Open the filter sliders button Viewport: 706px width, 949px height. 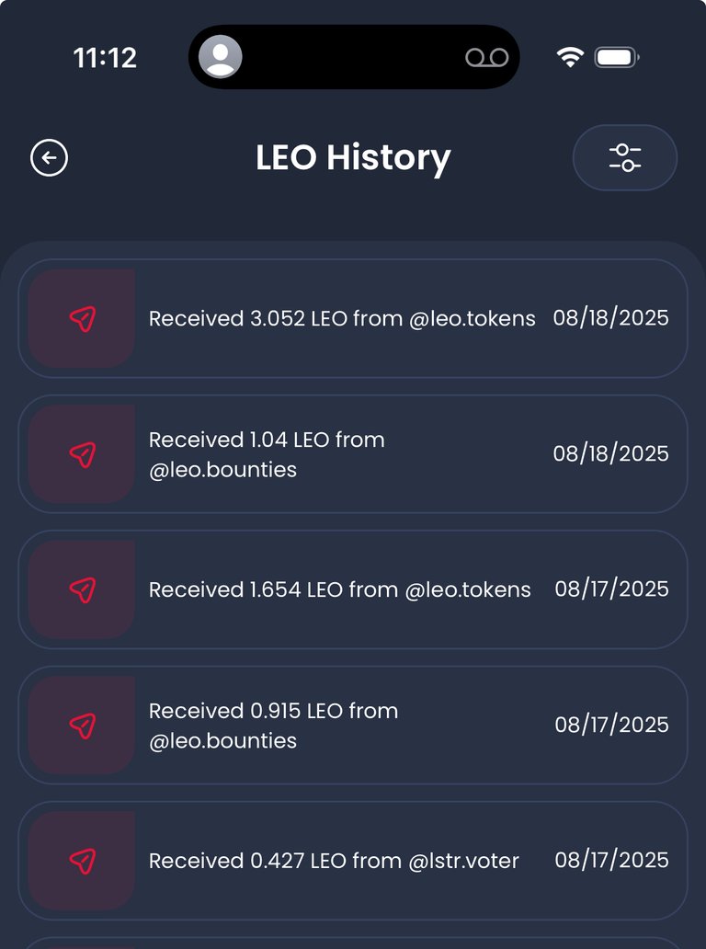[625, 158]
